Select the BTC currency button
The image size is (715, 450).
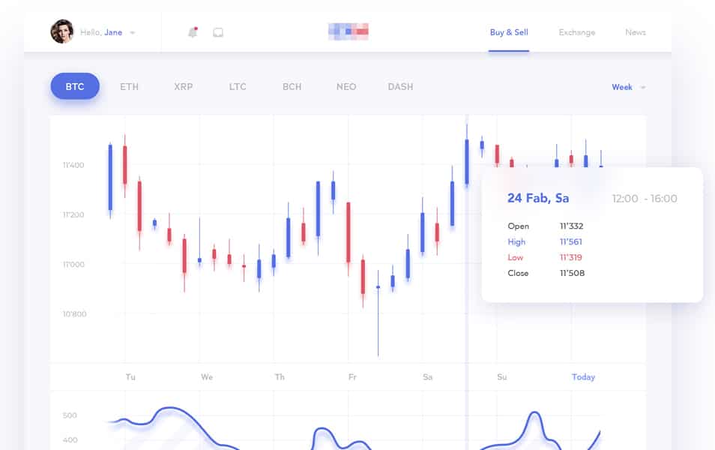(74, 86)
